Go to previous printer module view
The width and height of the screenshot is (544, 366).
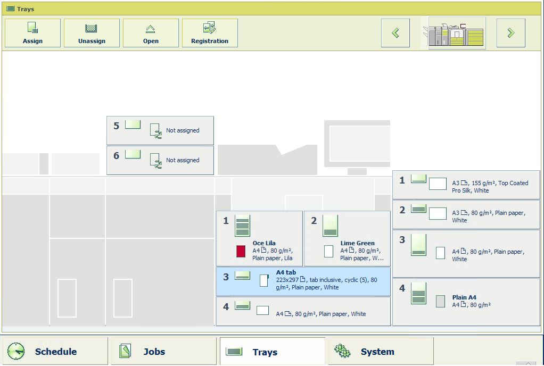coord(395,33)
